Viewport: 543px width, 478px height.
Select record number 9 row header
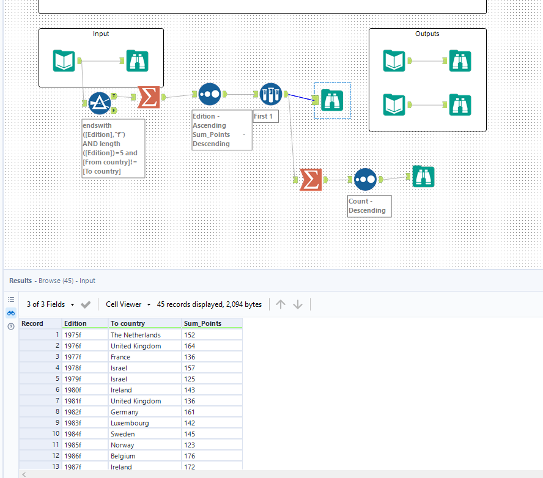(40, 423)
